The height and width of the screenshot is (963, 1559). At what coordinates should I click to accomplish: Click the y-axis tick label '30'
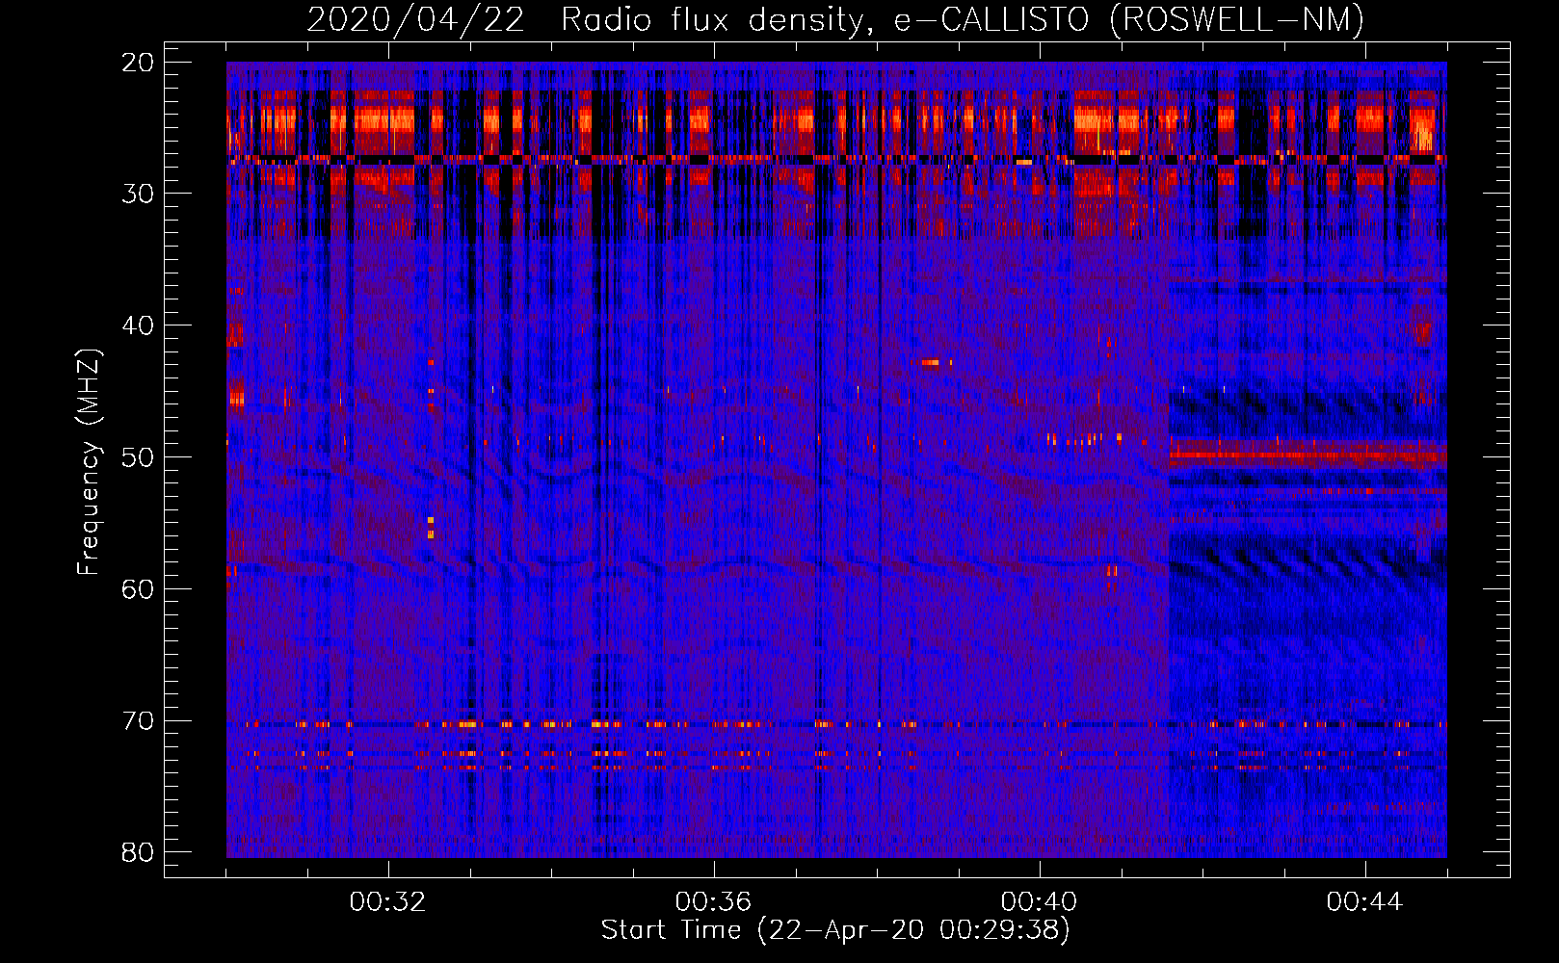[x=139, y=194]
